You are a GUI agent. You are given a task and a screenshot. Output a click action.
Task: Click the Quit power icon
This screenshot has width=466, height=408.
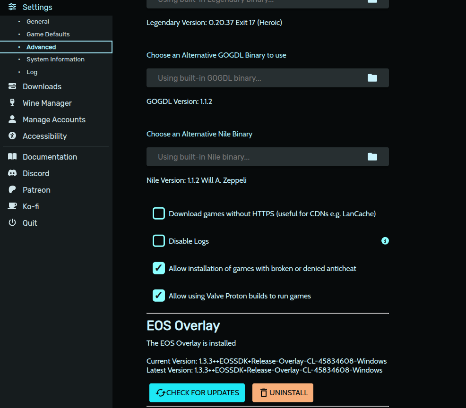pos(12,222)
